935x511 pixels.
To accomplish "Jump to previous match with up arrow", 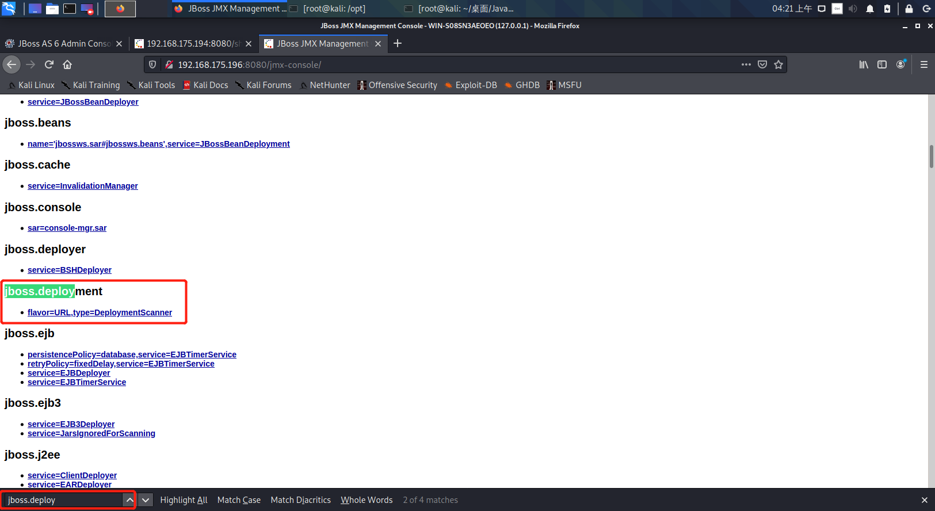I will [129, 500].
